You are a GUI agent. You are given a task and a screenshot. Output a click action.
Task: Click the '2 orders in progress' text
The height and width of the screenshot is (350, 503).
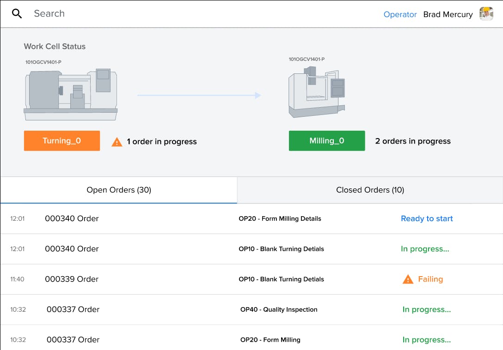[x=413, y=141]
